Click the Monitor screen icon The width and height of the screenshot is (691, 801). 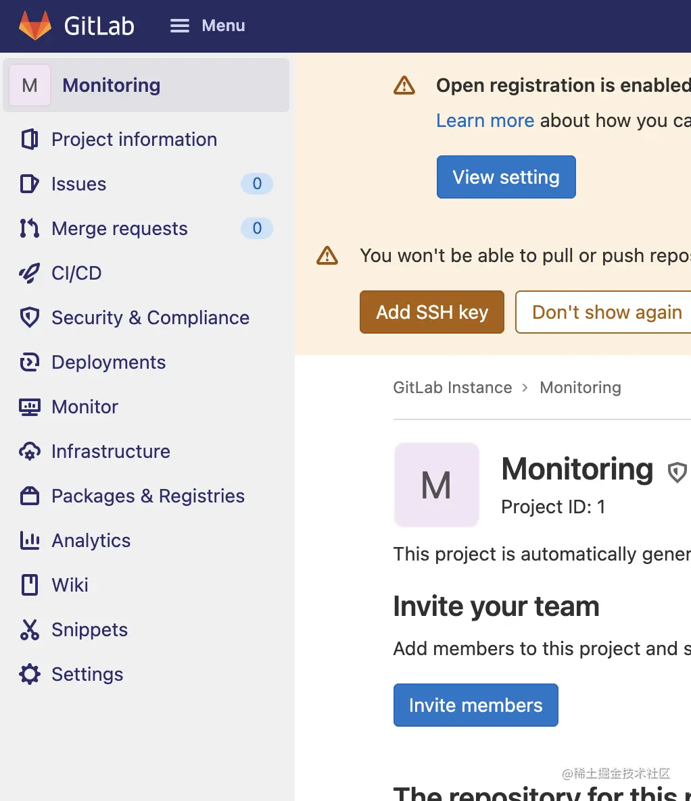pos(30,407)
